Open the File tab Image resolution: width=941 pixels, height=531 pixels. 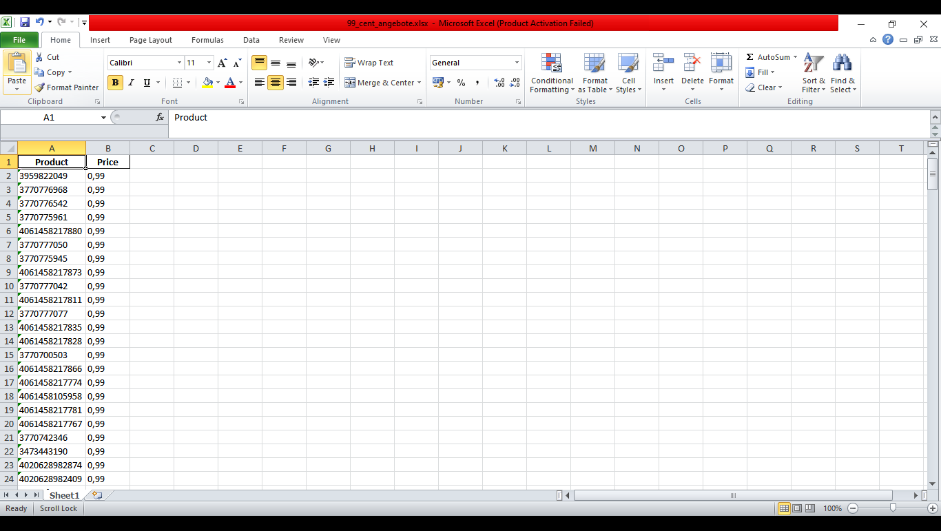click(x=19, y=40)
